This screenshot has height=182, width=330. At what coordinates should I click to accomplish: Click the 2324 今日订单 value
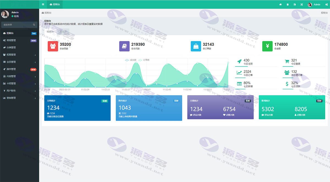pyautogui.click(x=247, y=71)
